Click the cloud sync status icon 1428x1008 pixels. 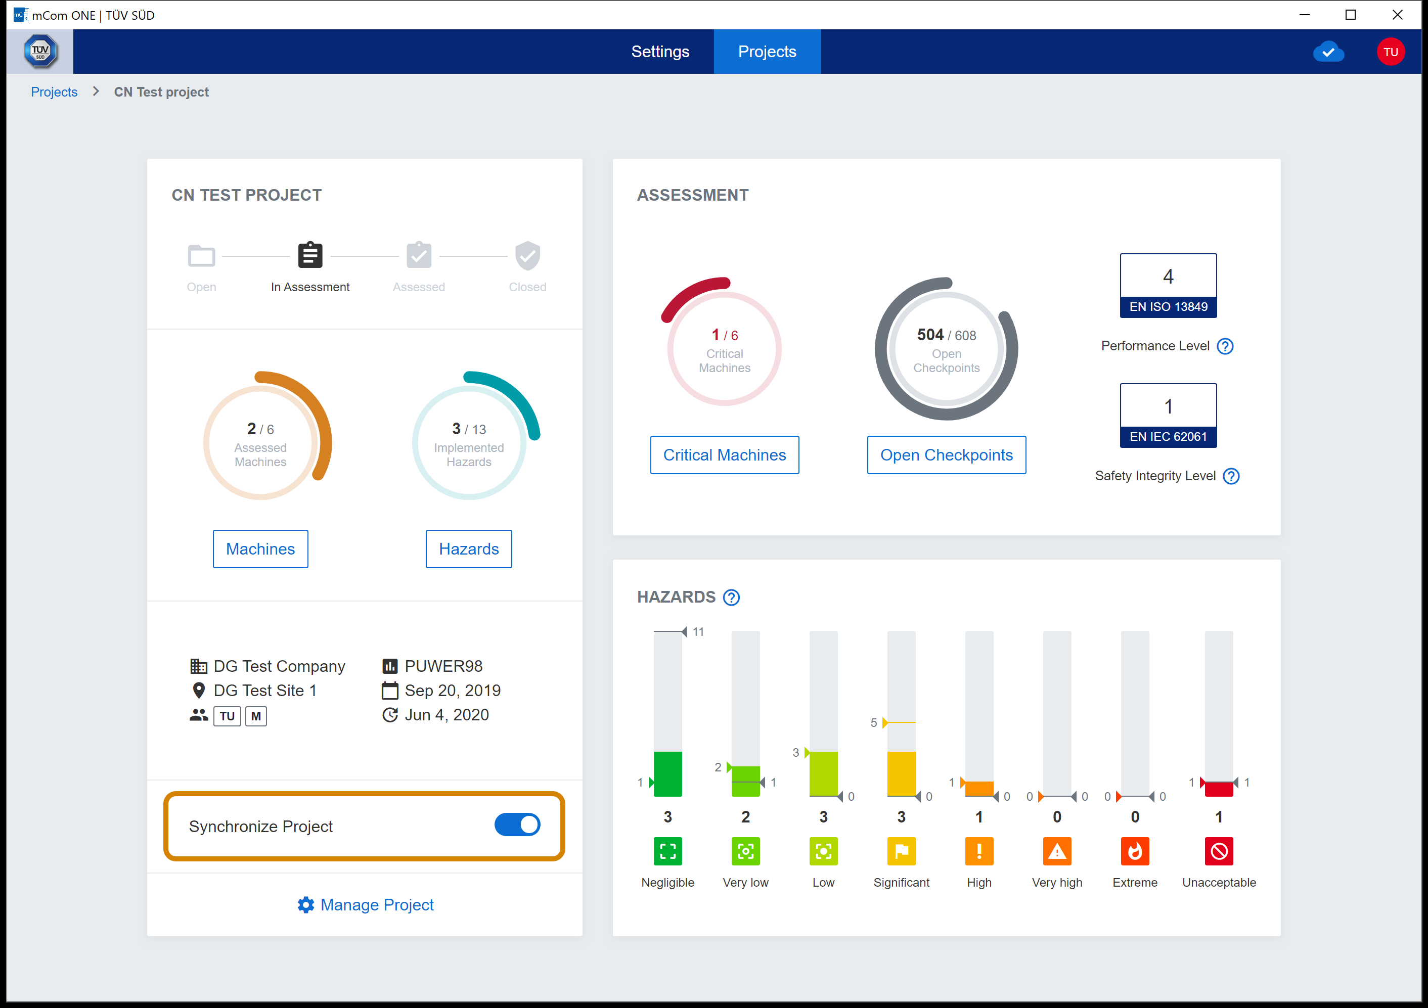click(1328, 52)
